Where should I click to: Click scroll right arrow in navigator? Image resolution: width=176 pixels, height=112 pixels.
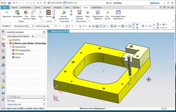point(44,96)
